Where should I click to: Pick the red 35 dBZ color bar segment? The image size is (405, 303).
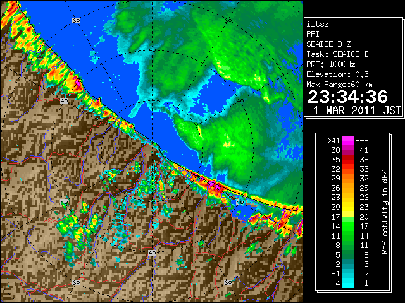(x=348, y=160)
